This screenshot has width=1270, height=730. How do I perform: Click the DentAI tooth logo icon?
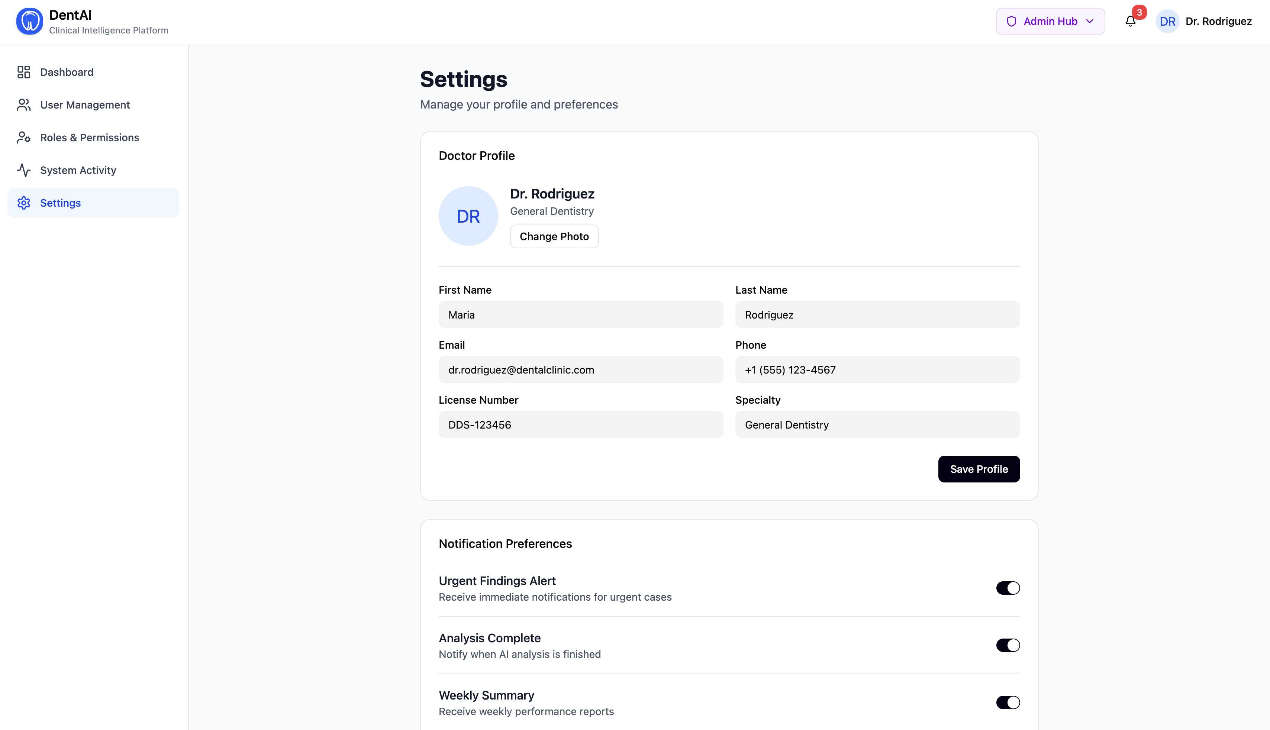tap(29, 22)
